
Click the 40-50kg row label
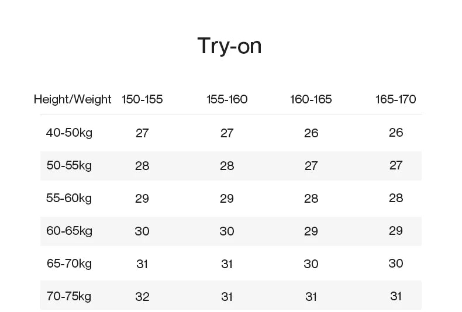[x=70, y=133]
